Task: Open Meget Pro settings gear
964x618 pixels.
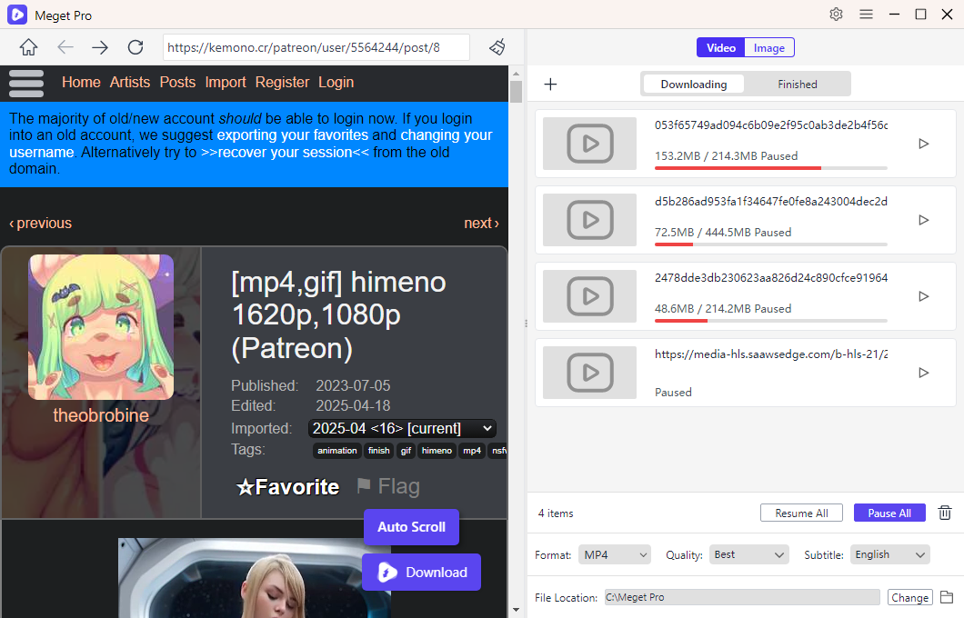Action: [x=836, y=15]
